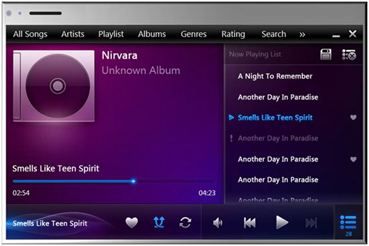The image size is (369, 246).
Task: Save the Now Playing list
Action: point(326,55)
